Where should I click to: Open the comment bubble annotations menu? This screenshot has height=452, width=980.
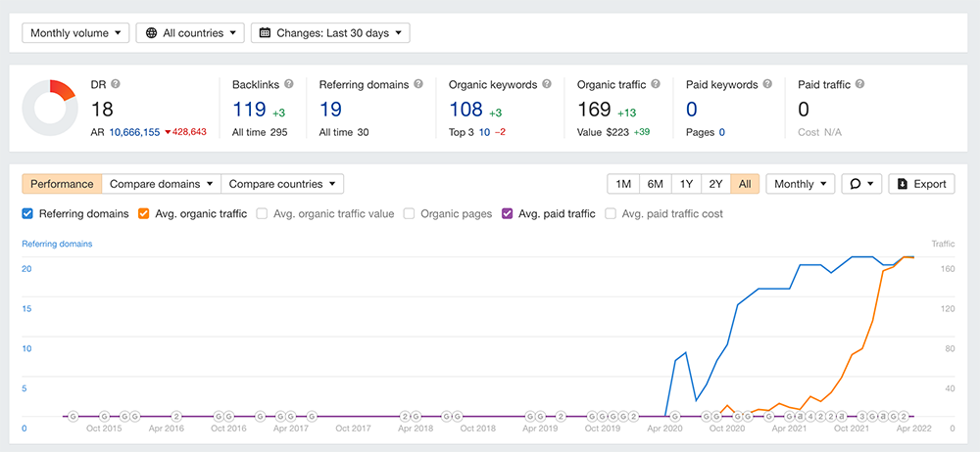[x=862, y=184]
